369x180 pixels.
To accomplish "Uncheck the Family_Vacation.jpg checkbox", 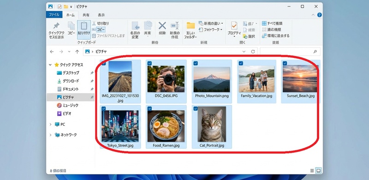I will pyautogui.click(x=241, y=63).
